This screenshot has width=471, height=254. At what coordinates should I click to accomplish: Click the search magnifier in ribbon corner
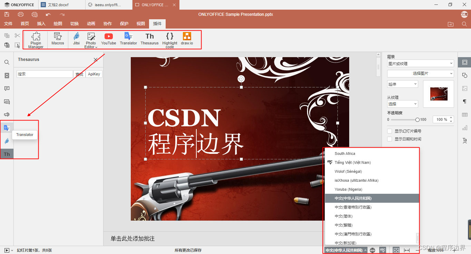tap(464, 24)
